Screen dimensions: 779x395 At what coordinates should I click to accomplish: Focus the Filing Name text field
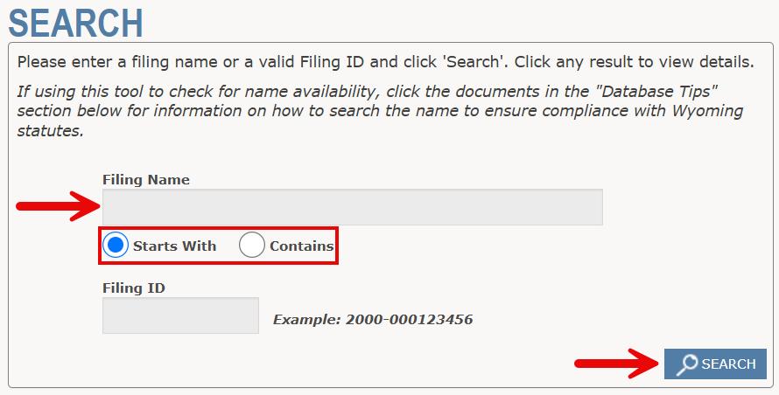click(352, 207)
